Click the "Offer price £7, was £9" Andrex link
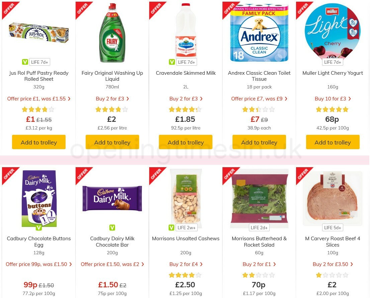The image size is (372, 298). 259,98
